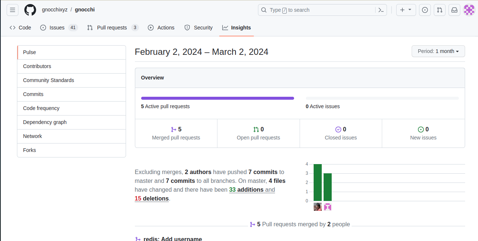Open the hamburger navigation menu
Image resolution: width=478 pixels, height=241 pixels.
pos(13,10)
